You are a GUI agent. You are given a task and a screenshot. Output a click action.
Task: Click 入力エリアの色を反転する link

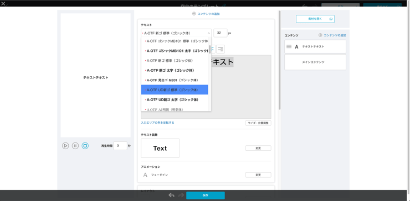157,123
